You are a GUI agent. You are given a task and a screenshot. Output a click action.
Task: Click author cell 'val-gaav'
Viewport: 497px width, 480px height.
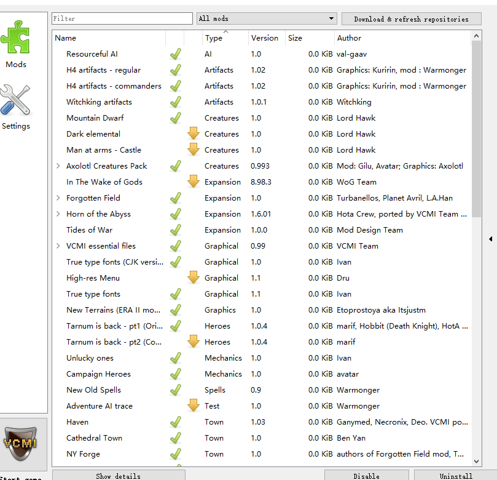[x=351, y=54]
